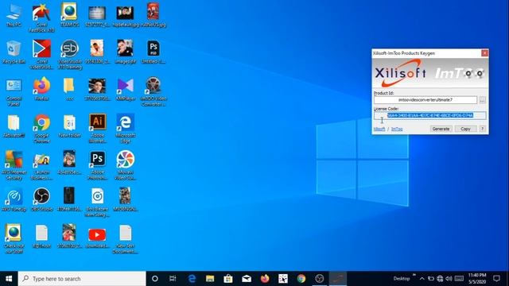Open the taskbar clock and date
The height and width of the screenshot is (286, 509).
click(477, 279)
